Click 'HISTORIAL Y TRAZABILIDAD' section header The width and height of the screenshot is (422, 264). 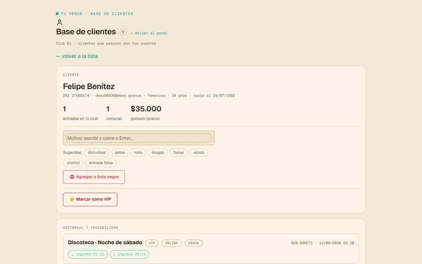point(91,227)
